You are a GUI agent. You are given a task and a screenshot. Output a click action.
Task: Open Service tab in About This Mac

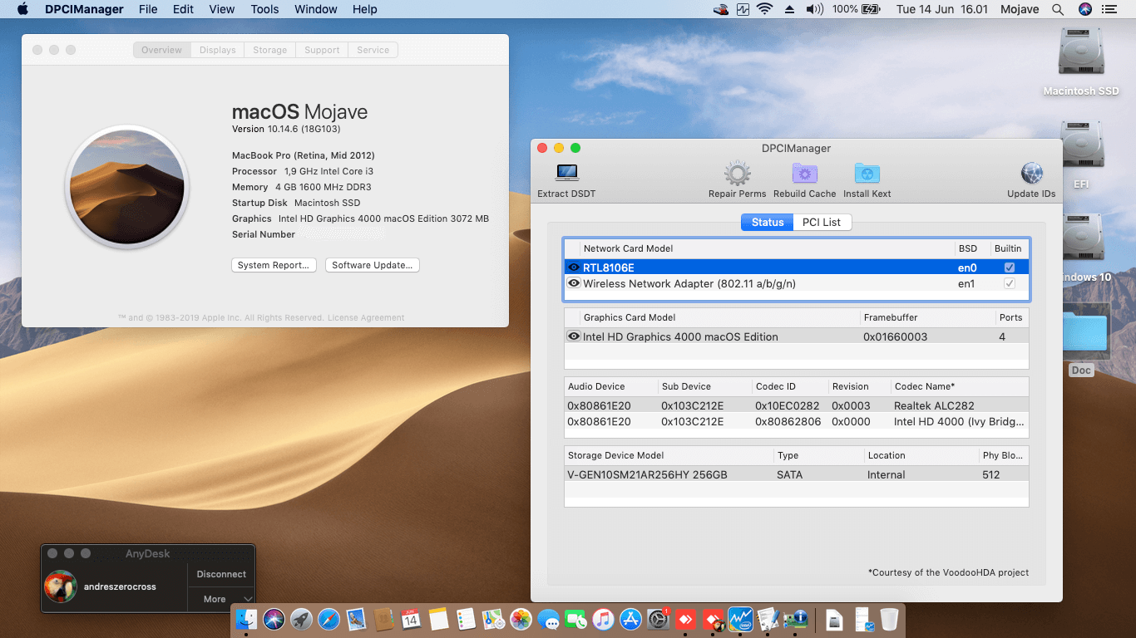pyautogui.click(x=373, y=50)
